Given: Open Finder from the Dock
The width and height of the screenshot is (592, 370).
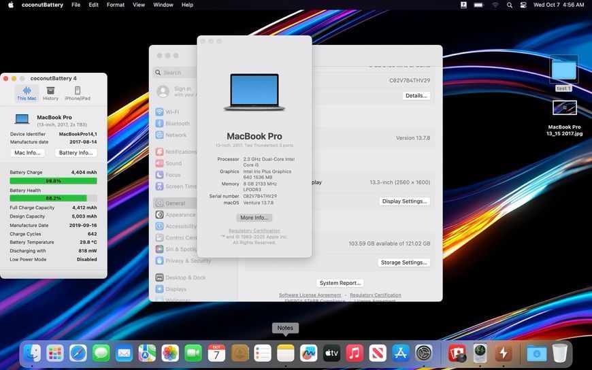Looking at the screenshot, I should pyautogui.click(x=32, y=354).
